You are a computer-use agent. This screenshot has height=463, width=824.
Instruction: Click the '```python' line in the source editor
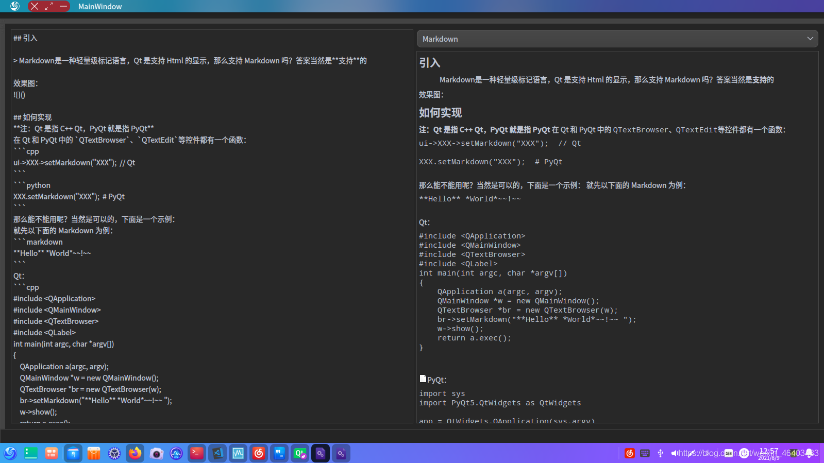pyautogui.click(x=32, y=185)
